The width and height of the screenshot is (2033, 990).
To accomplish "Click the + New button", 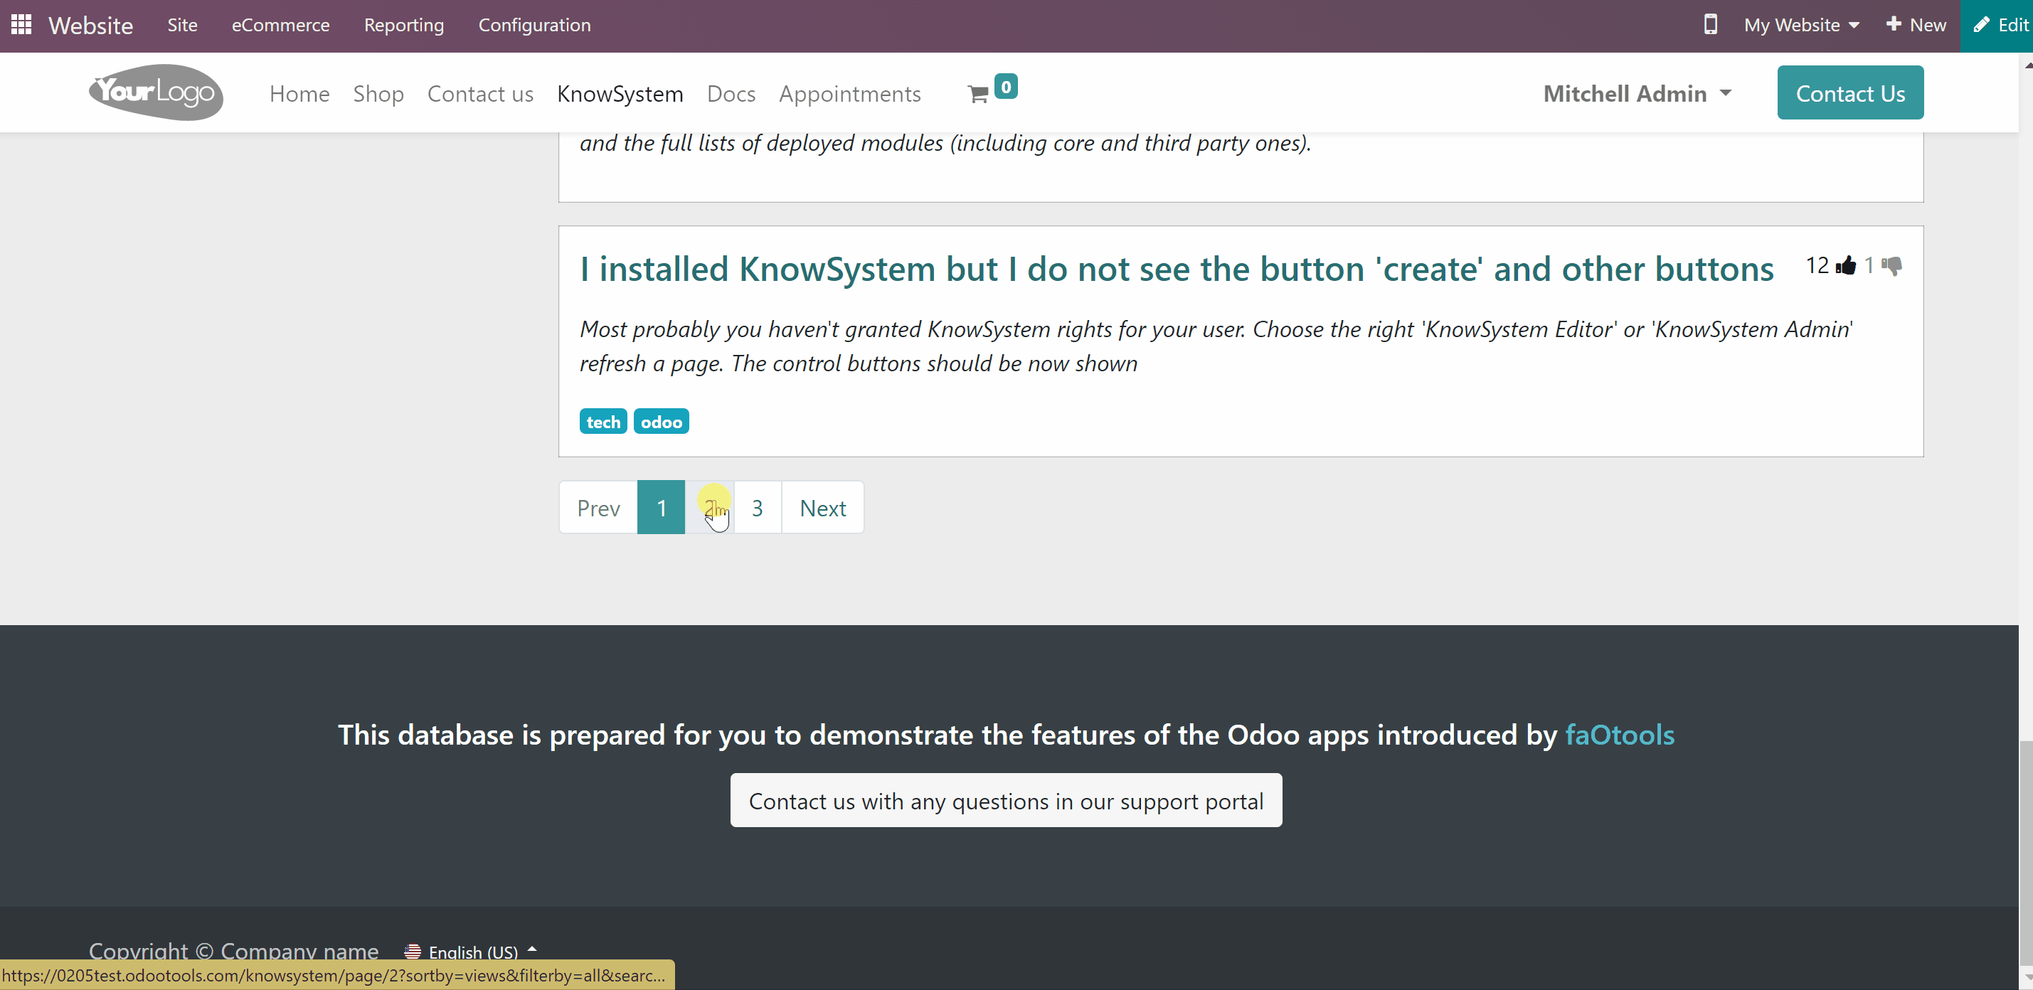I will click(1916, 25).
